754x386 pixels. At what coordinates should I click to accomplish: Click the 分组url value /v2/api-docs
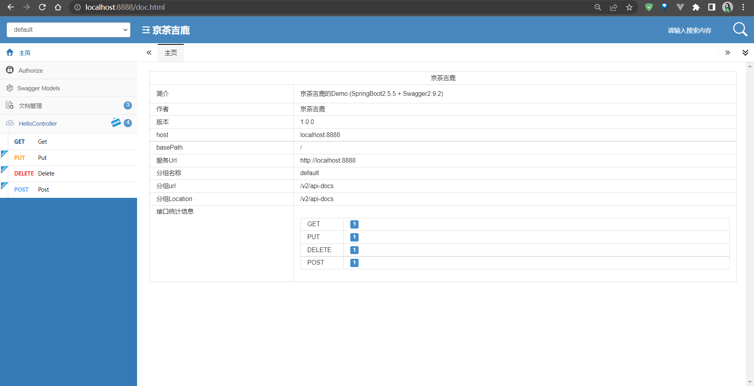click(x=317, y=186)
